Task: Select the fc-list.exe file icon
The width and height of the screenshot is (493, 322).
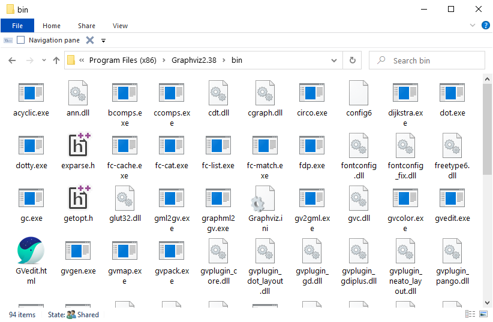Action: 218,145
